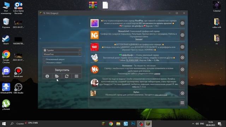The width and height of the screenshot is (226, 127).
Task: Click the white bear ТоффиКрафт logo
Action: pyautogui.click(x=95, y=58)
